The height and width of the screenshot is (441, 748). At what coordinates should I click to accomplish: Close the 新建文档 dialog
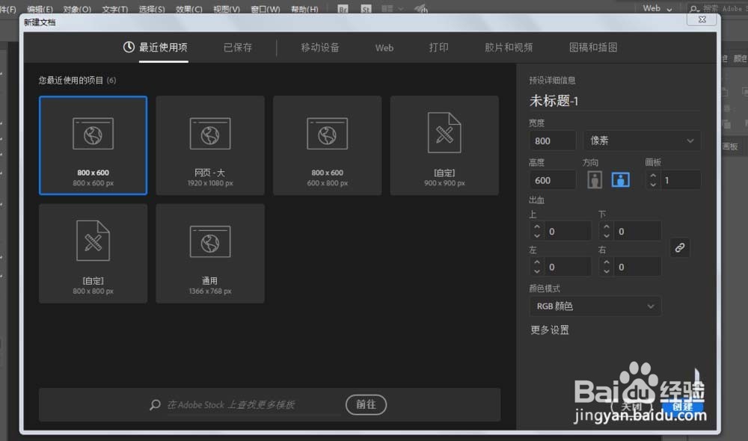[x=702, y=19]
